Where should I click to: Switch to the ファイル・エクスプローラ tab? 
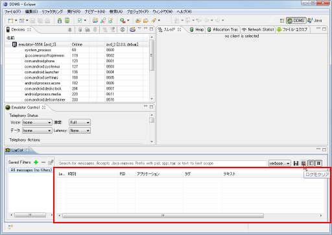click(x=292, y=30)
